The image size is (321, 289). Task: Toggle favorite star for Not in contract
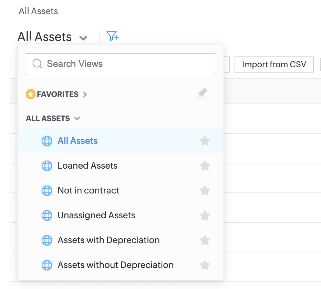[205, 191]
